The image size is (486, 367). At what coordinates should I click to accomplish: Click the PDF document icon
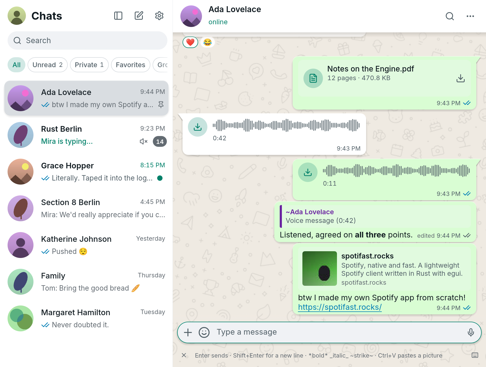pyautogui.click(x=313, y=78)
